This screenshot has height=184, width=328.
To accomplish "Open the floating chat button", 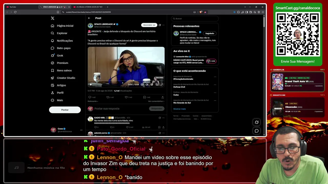I will (x=257, y=131).
